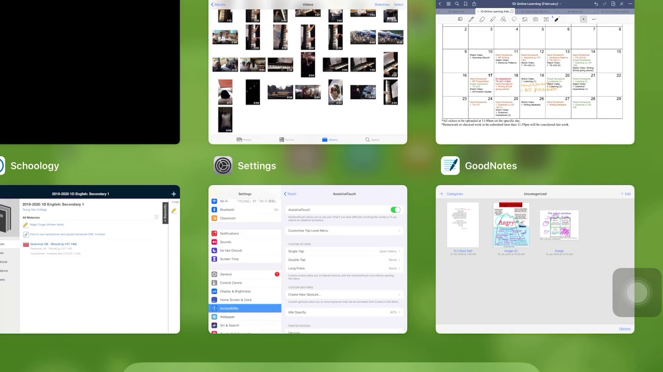
Task: Open the Angry image document thumbnail
Action: [x=511, y=225]
